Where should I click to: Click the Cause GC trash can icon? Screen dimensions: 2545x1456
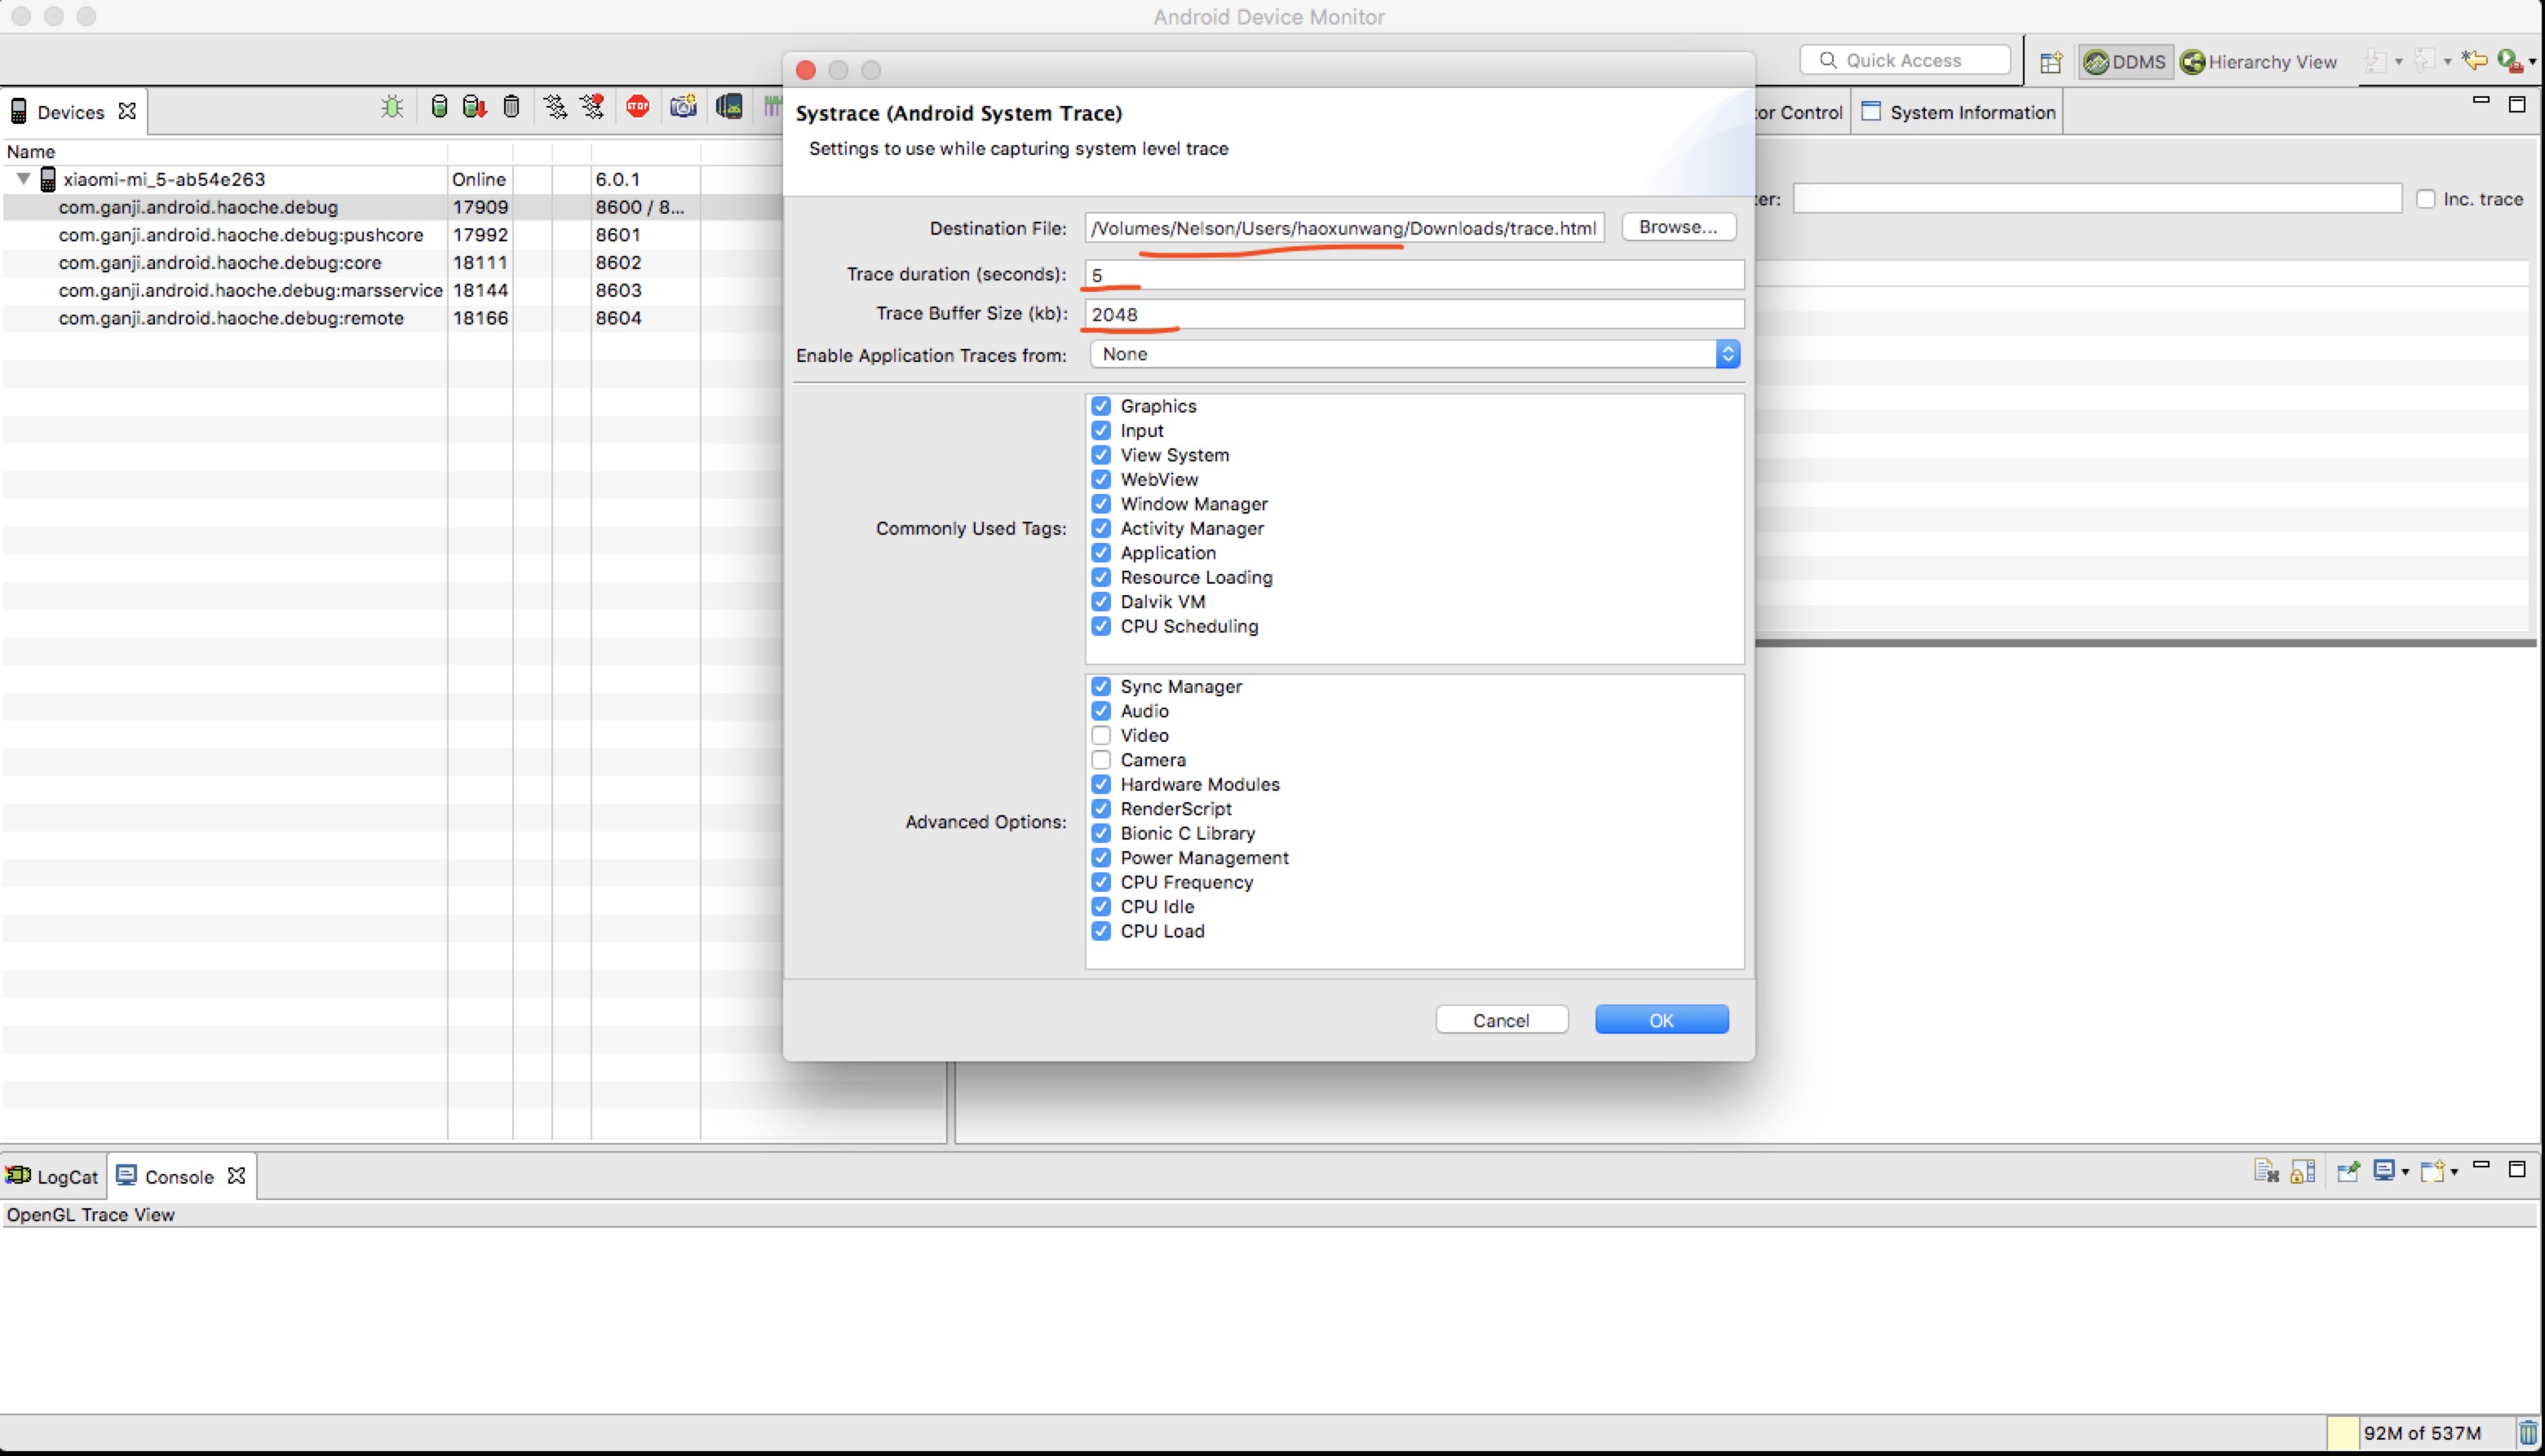point(511,107)
